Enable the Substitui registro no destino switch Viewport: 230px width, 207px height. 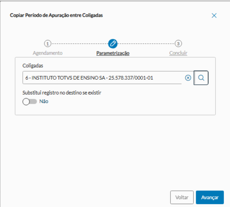[x=29, y=102]
